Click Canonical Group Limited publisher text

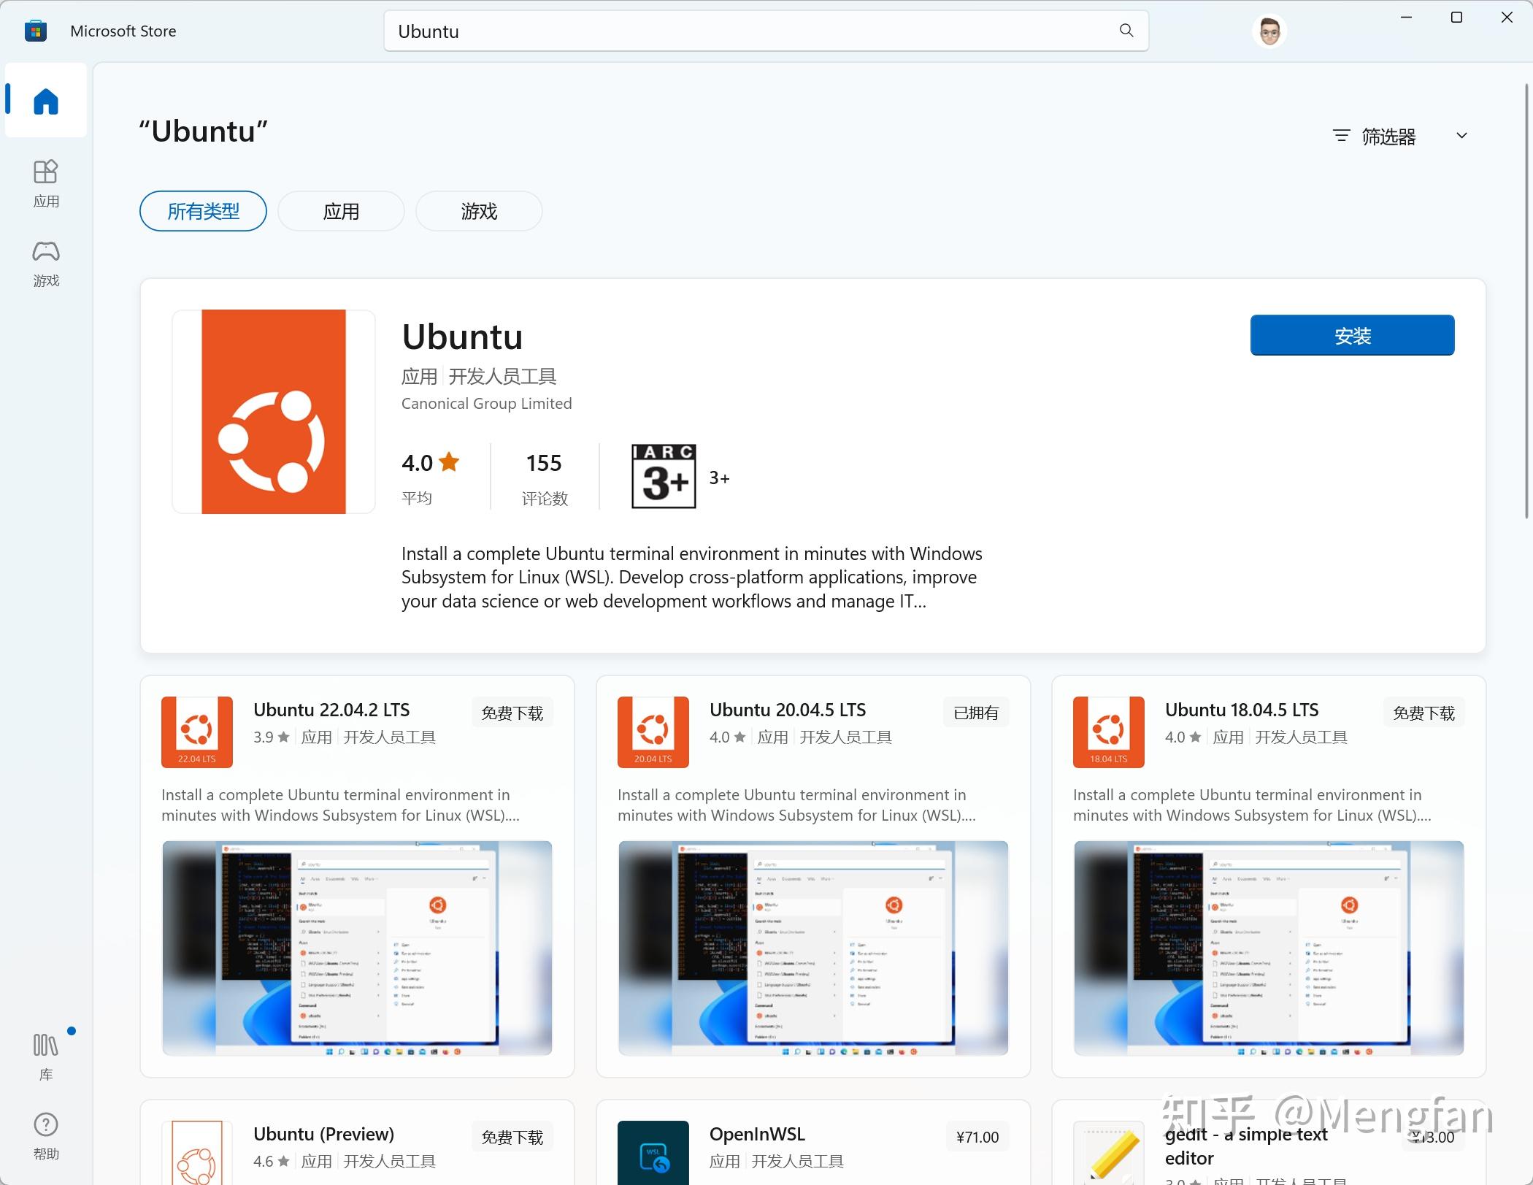pos(487,404)
